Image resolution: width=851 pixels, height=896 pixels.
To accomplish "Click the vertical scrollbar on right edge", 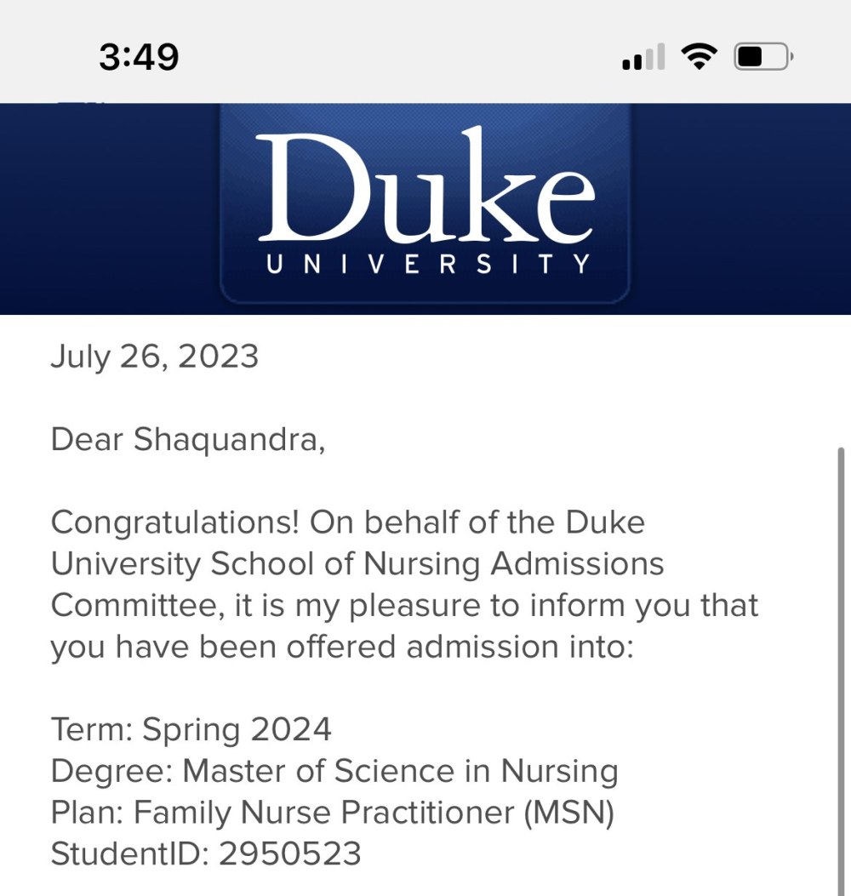I will point(841,664).
